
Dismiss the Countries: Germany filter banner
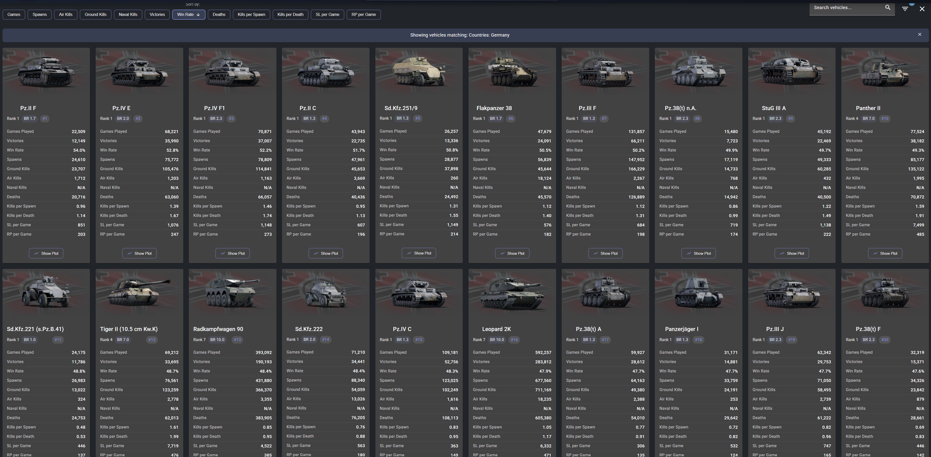pyautogui.click(x=920, y=35)
